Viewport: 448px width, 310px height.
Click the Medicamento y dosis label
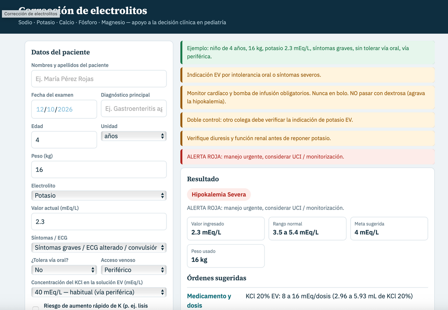[209, 301]
